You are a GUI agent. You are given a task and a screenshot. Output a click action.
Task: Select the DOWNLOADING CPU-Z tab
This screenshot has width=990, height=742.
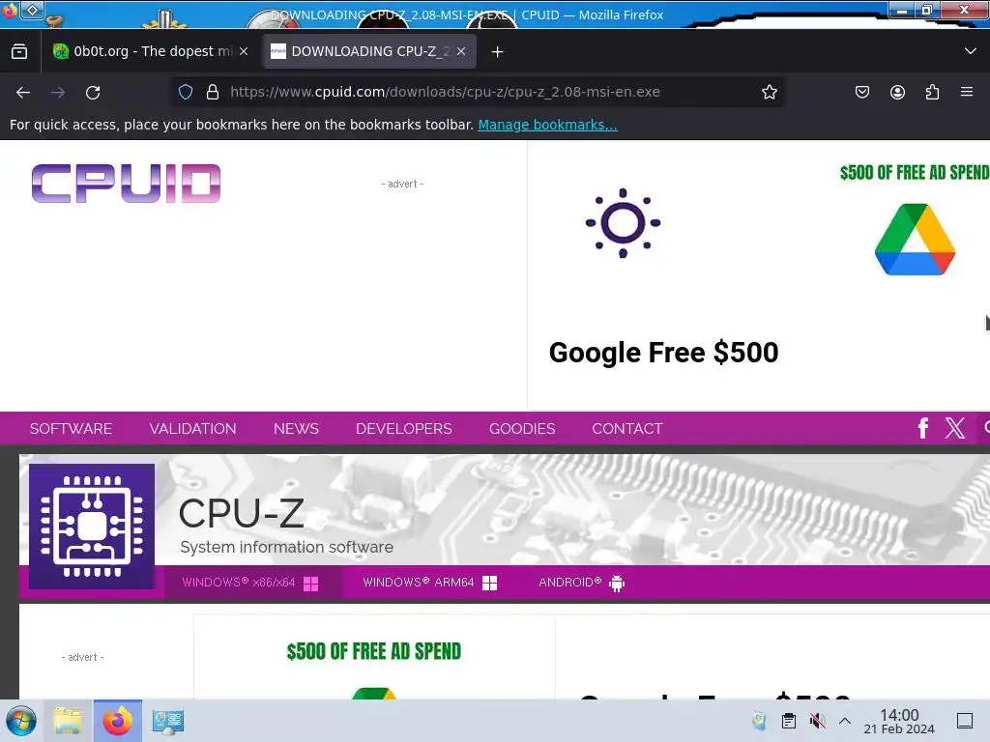click(369, 51)
